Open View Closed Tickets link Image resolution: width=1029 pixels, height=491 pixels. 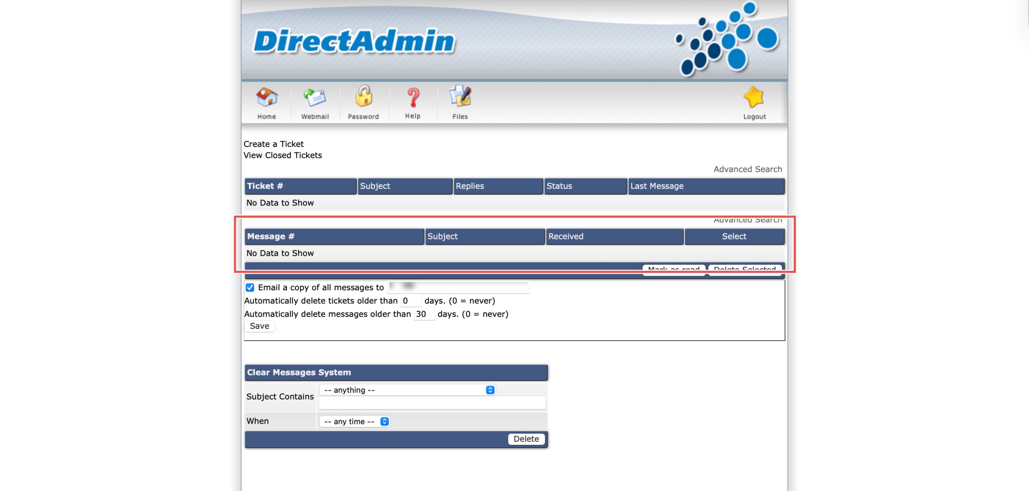(x=283, y=155)
